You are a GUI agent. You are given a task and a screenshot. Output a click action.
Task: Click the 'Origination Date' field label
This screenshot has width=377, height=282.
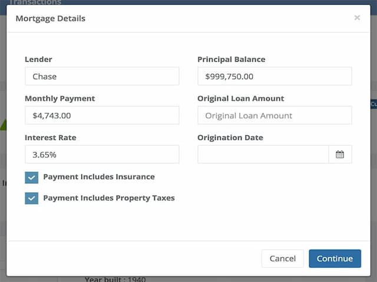point(230,137)
